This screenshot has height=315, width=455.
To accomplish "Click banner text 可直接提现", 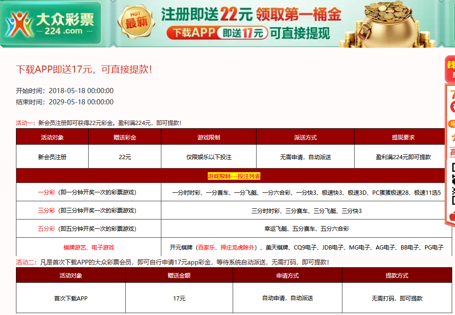I will click(x=300, y=33).
